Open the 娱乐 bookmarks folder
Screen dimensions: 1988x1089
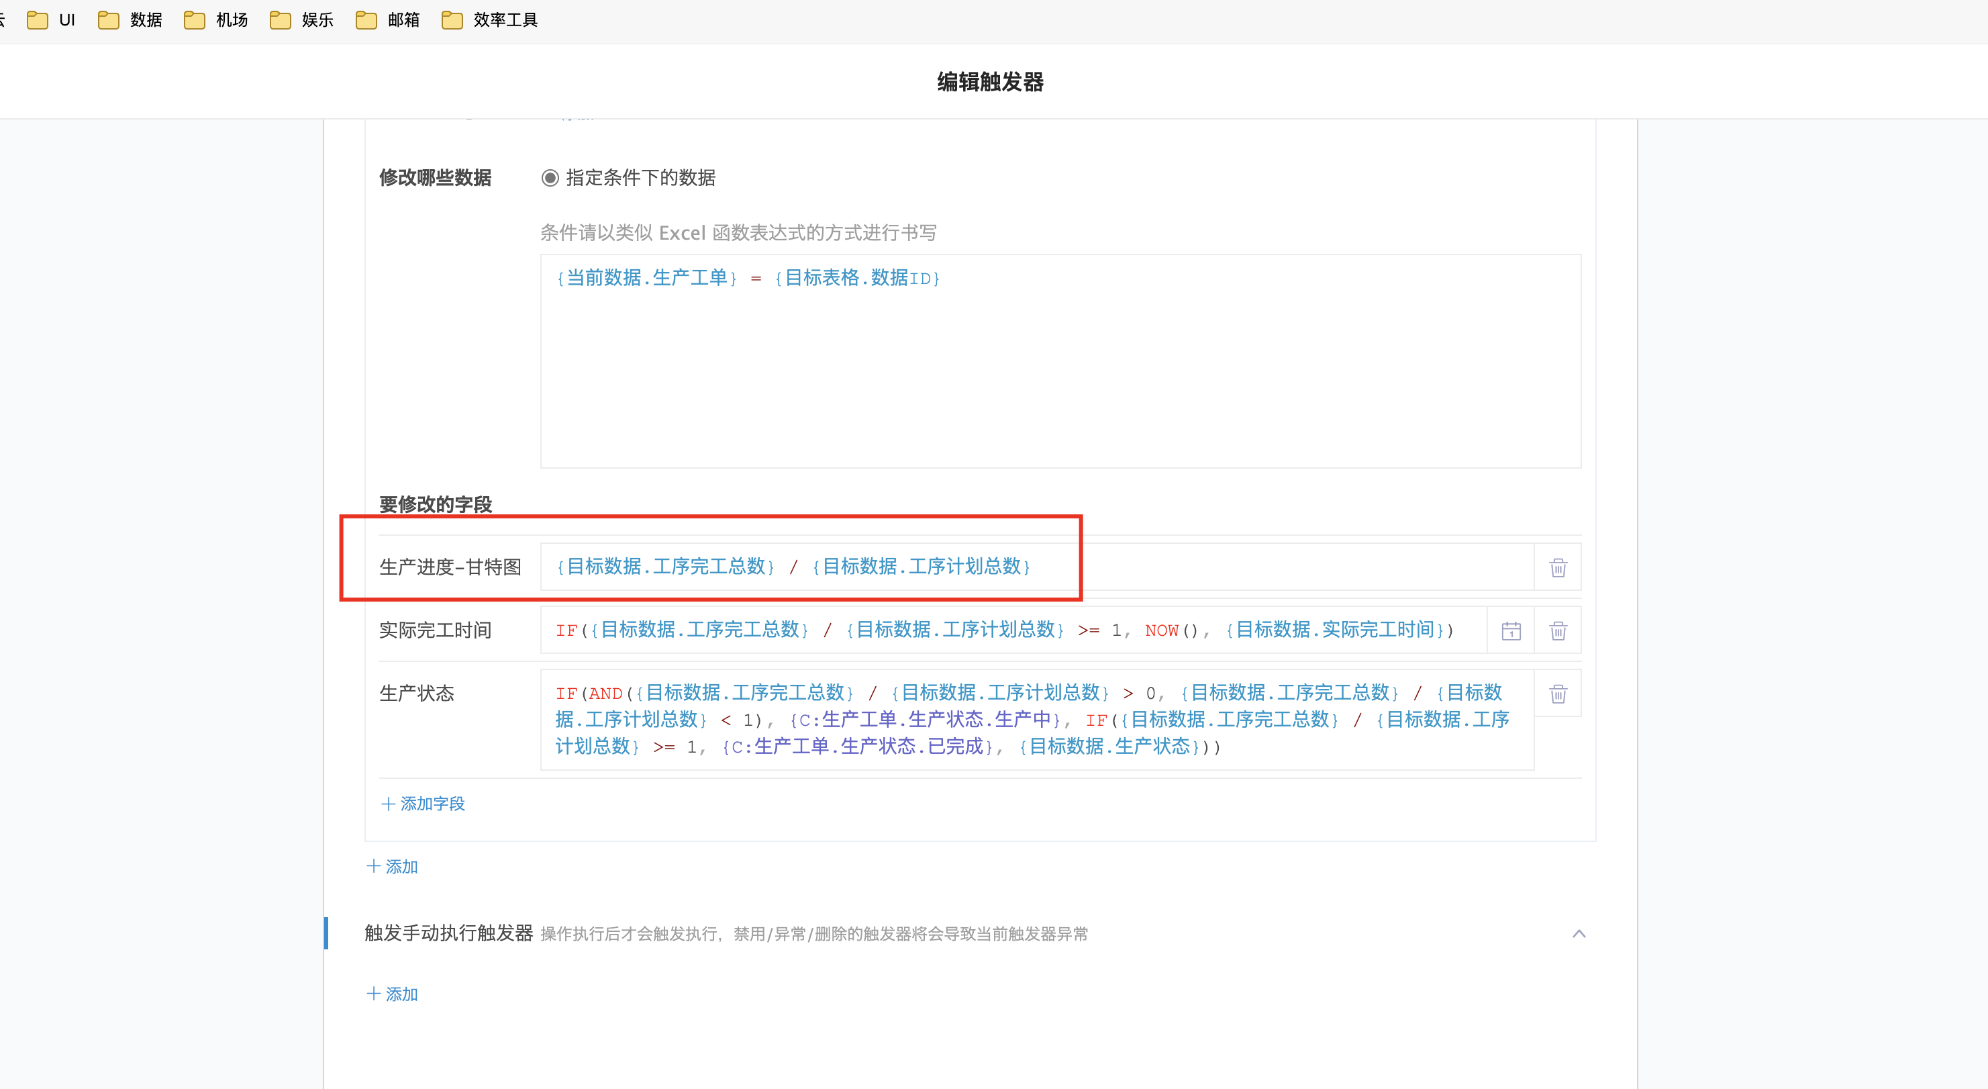[302, 20]
